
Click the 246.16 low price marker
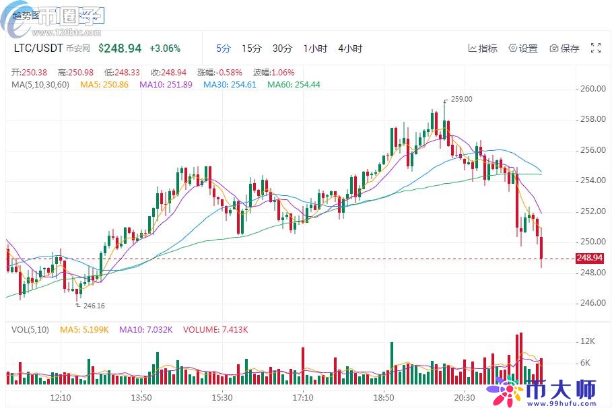tap(94, 306)
